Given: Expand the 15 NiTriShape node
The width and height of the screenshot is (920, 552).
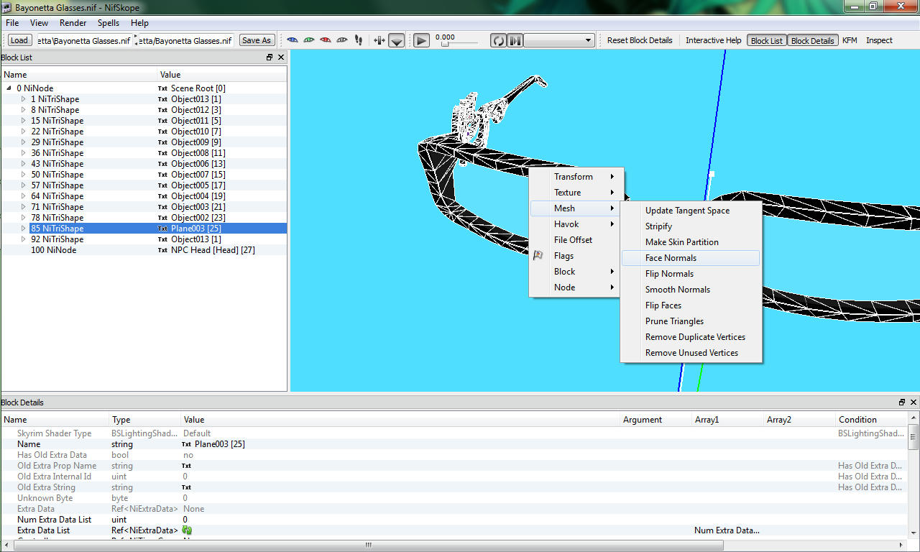Looking at the screenshot, I should [23, 121].
